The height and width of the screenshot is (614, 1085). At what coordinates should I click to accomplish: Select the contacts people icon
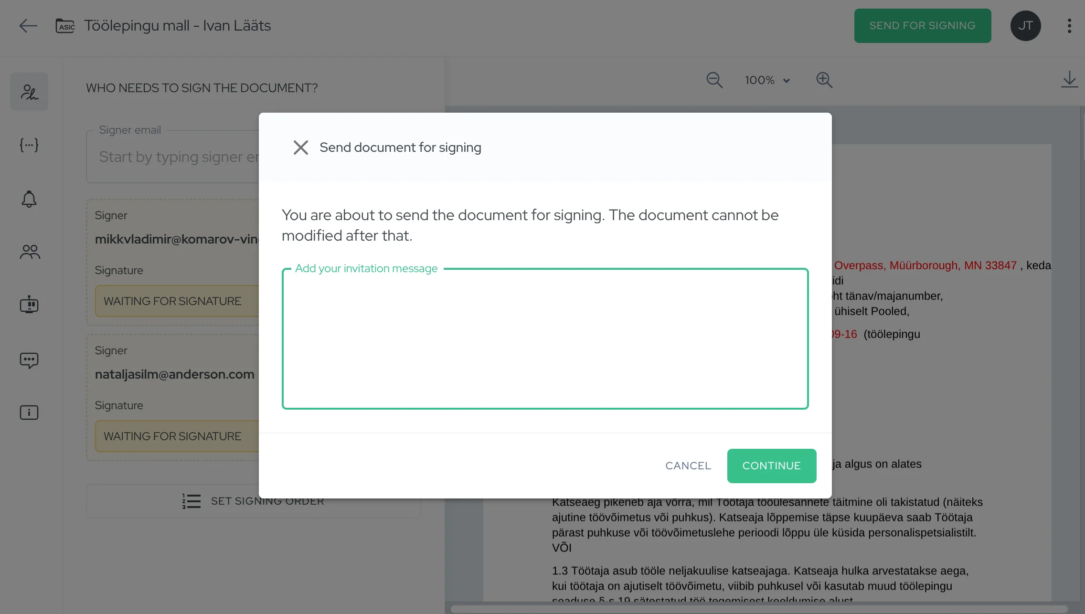[29, 252]
